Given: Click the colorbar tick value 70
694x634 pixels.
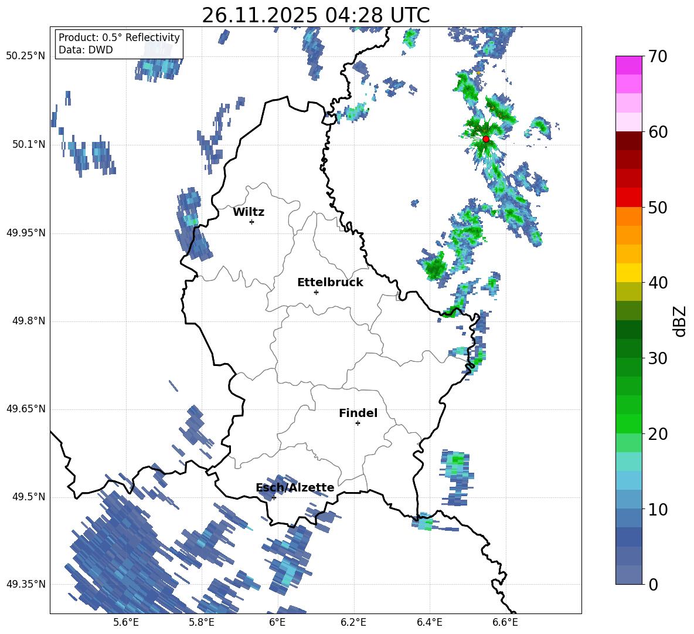Looking at the screenshot, I should tap(658, 57).
